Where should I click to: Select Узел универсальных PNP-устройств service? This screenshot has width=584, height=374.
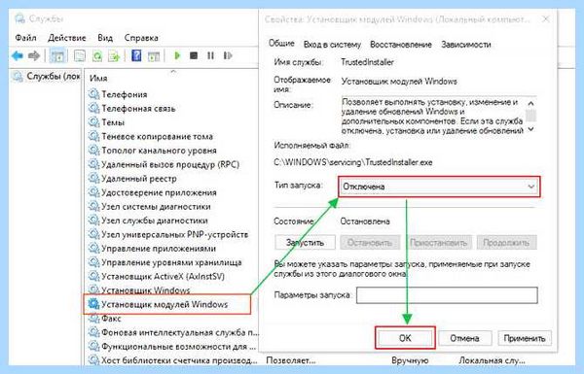[174, 234]
